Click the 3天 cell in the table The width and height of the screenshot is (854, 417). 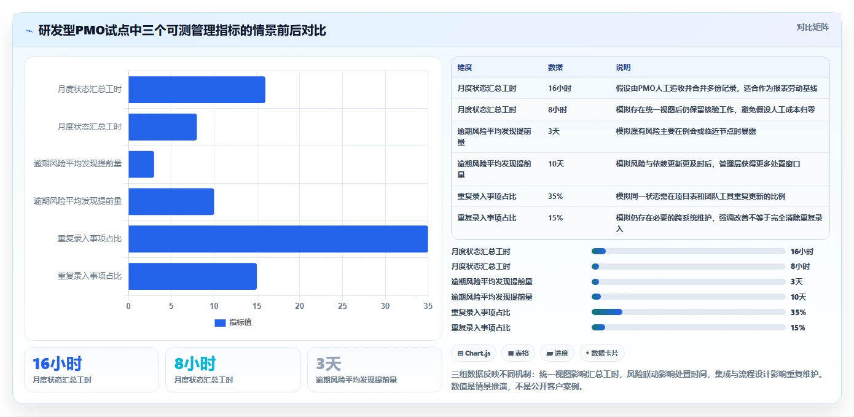pyautogui.click(x=554, y=131)
